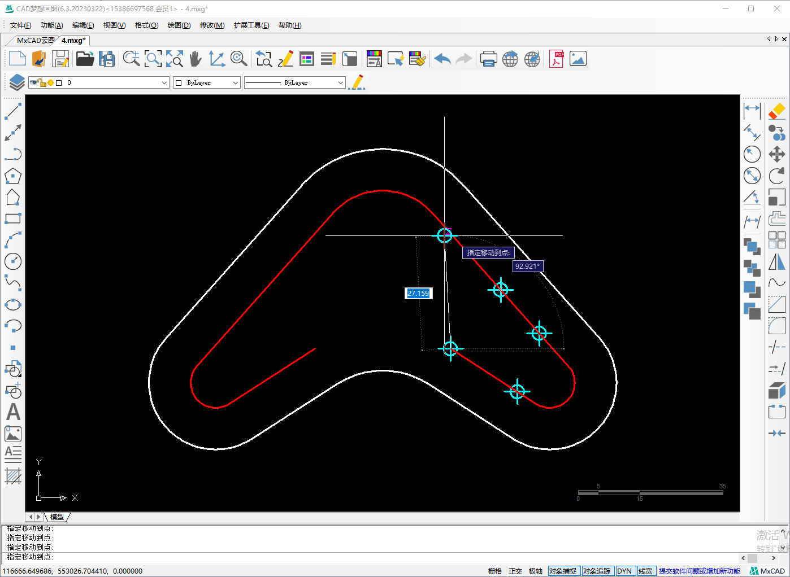This screenshot has width=790, height=577.
Task: Toggle 线宽 lineweight display
Action: coord(645,571)
